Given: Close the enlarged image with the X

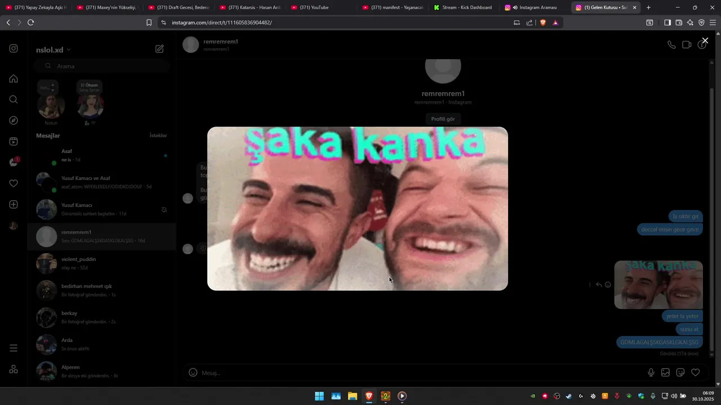Looking at the screenshot, I should 705,40.
